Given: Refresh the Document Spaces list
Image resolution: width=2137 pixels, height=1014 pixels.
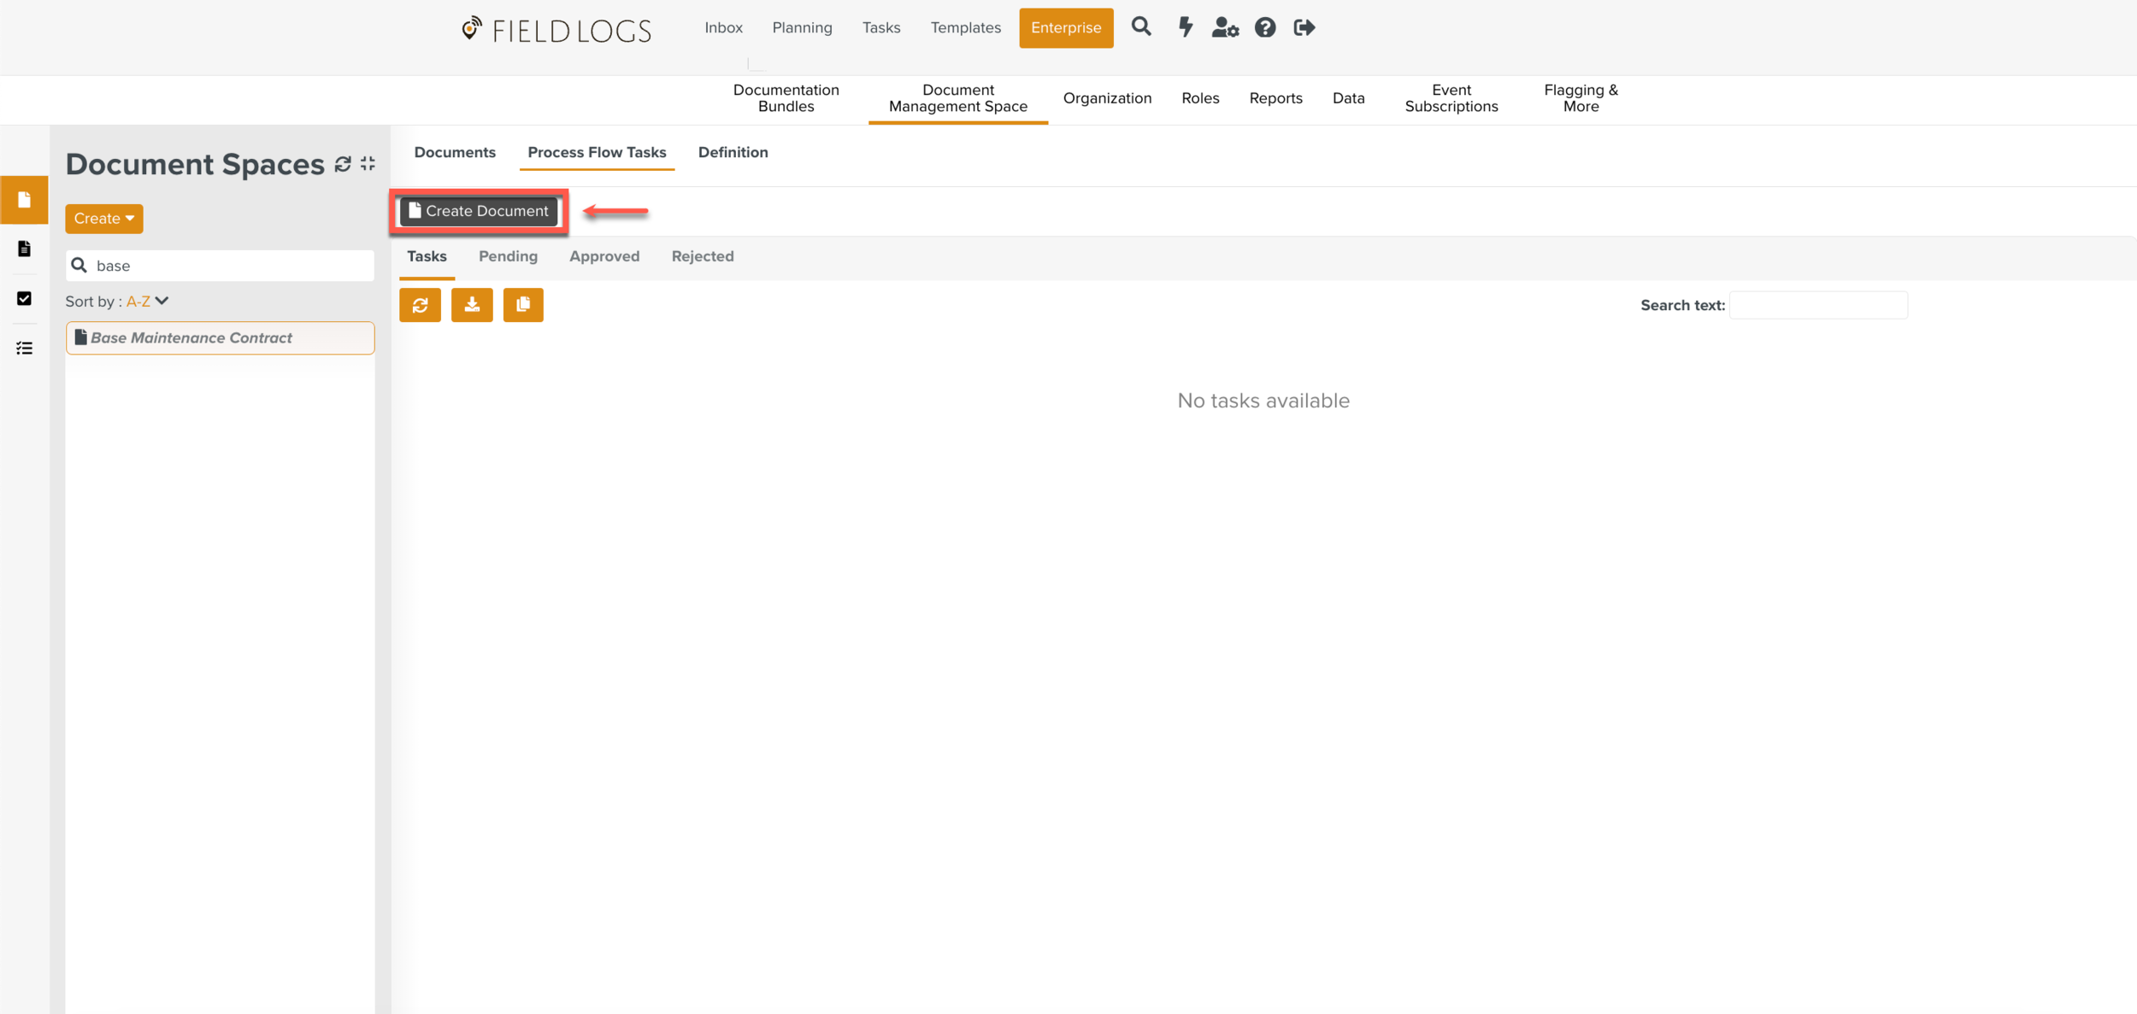Looking at the screenshot, I should click(x=343, y=163).
